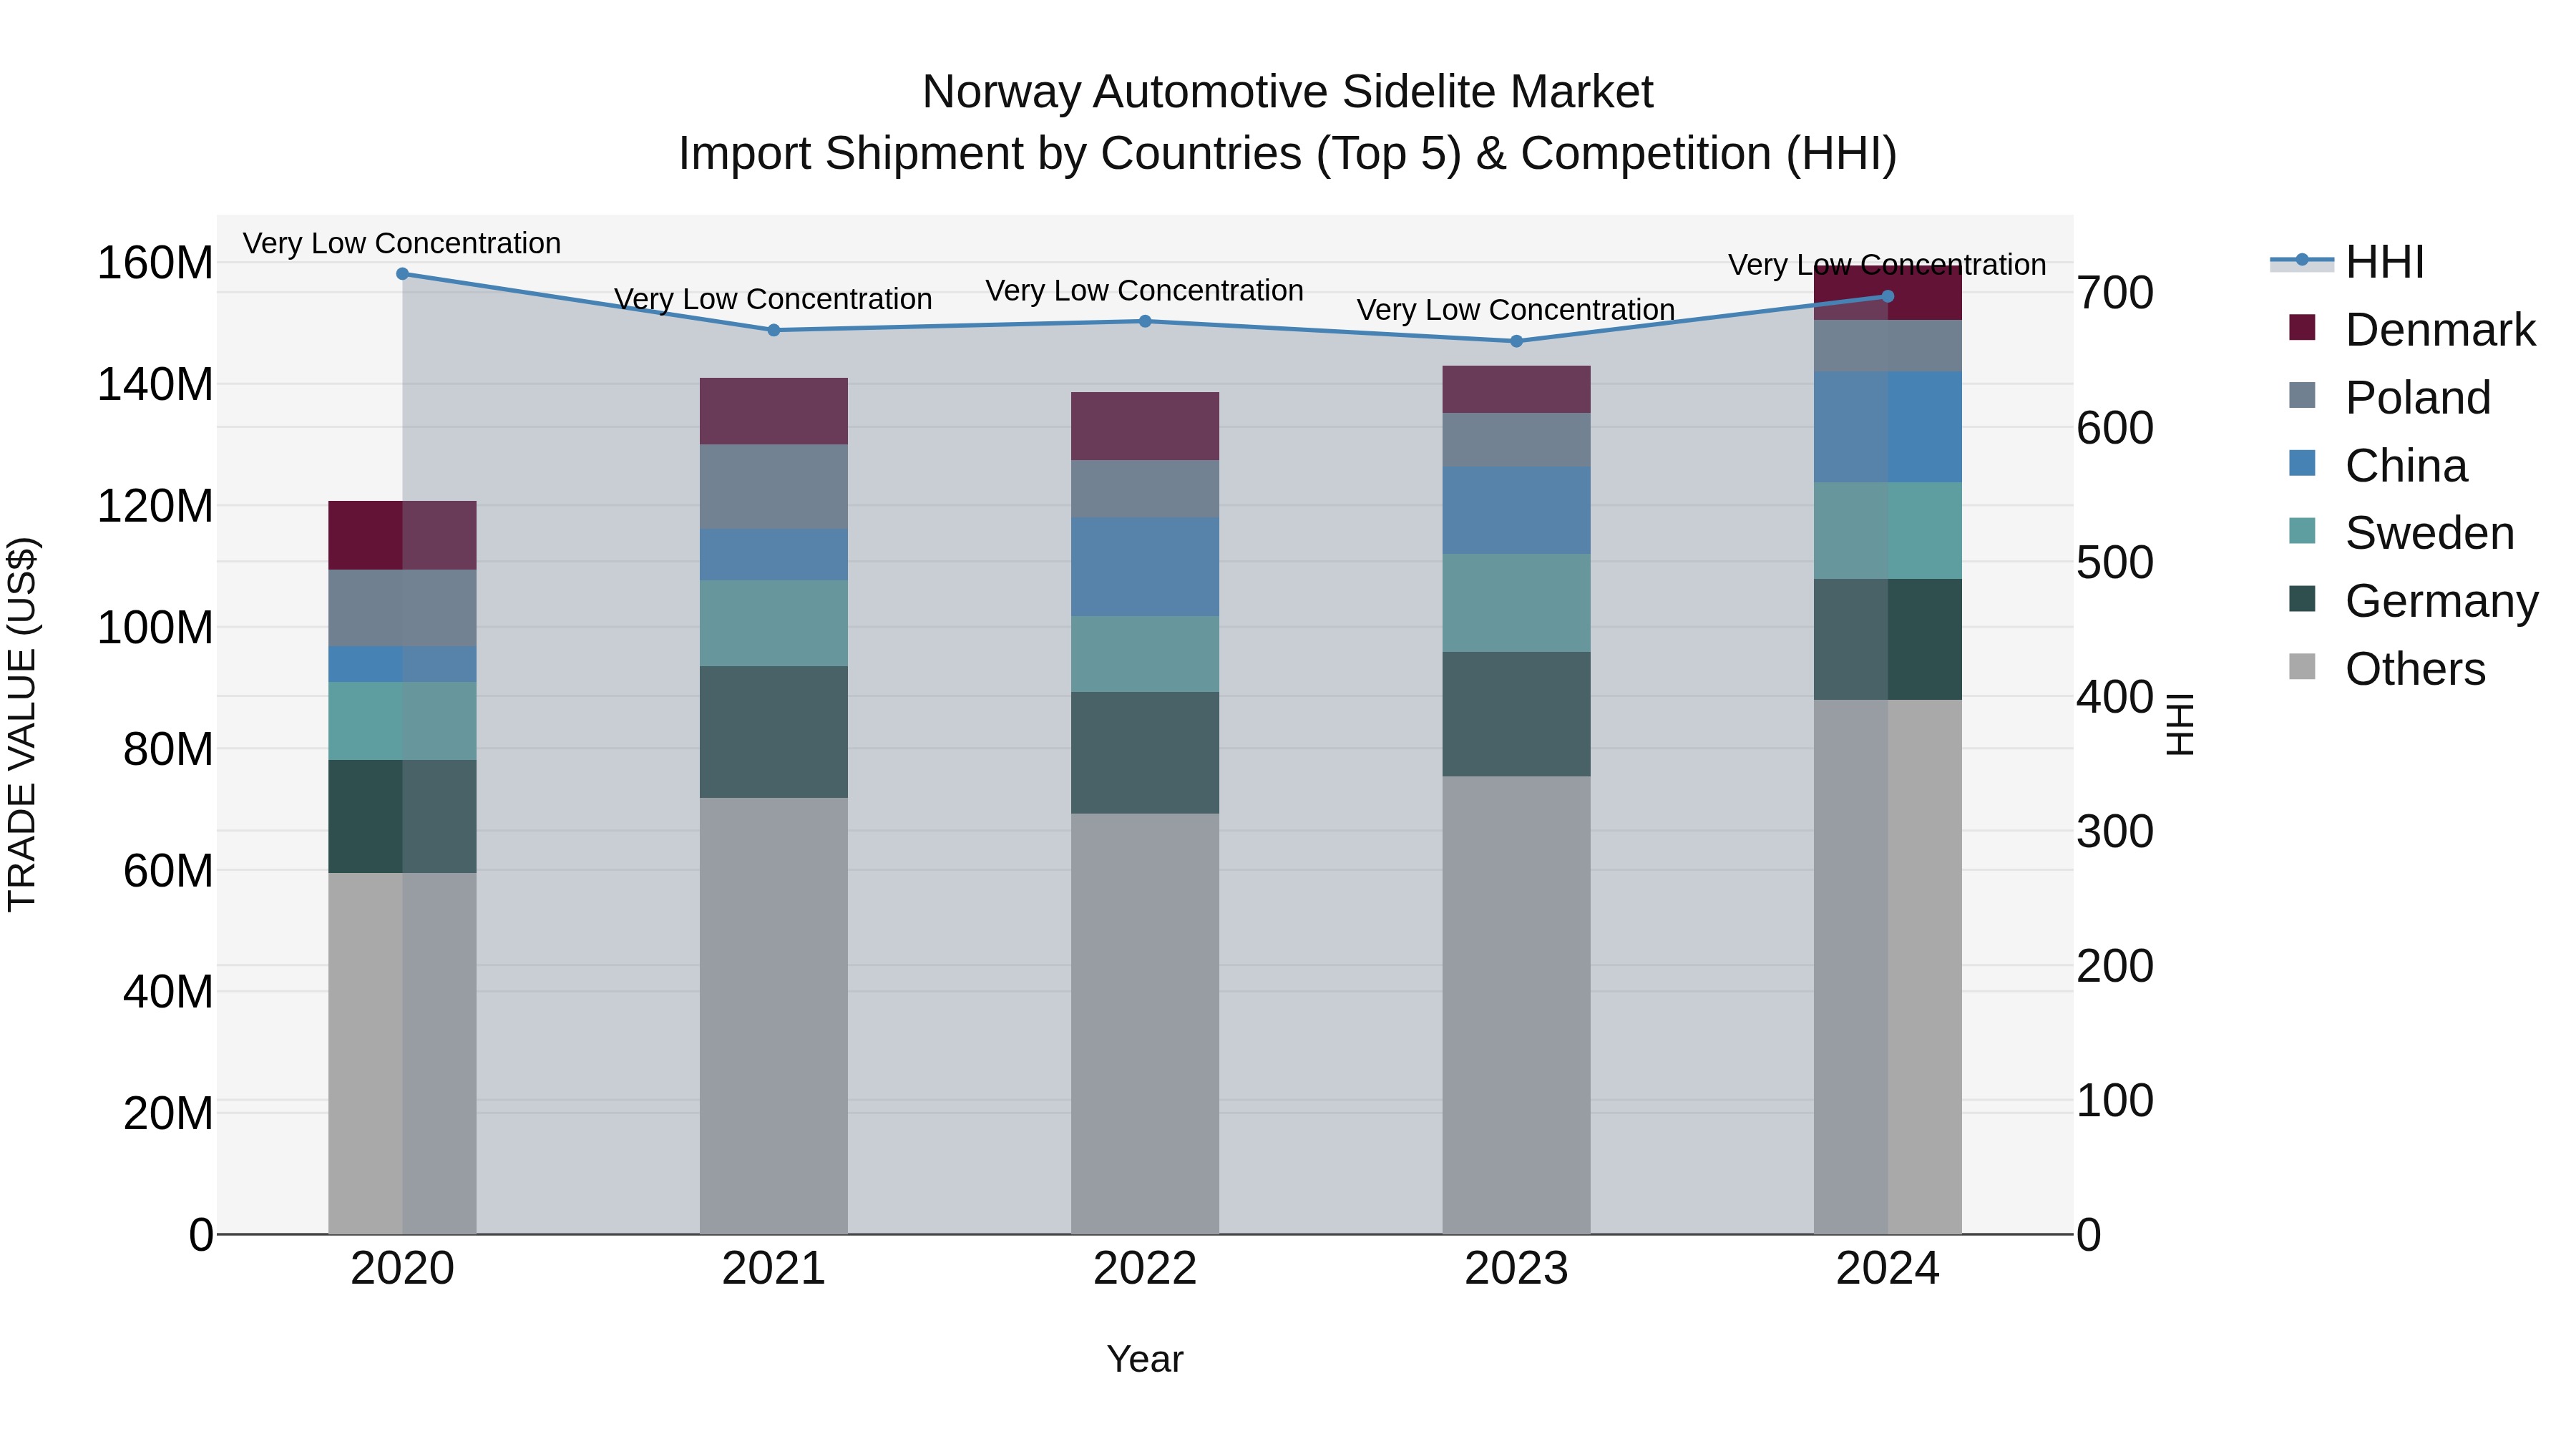Click the Others segment of the 2023 bar
Image resolution: width=2576 pixels, height=1449 pixels.
[1516, 1005]
